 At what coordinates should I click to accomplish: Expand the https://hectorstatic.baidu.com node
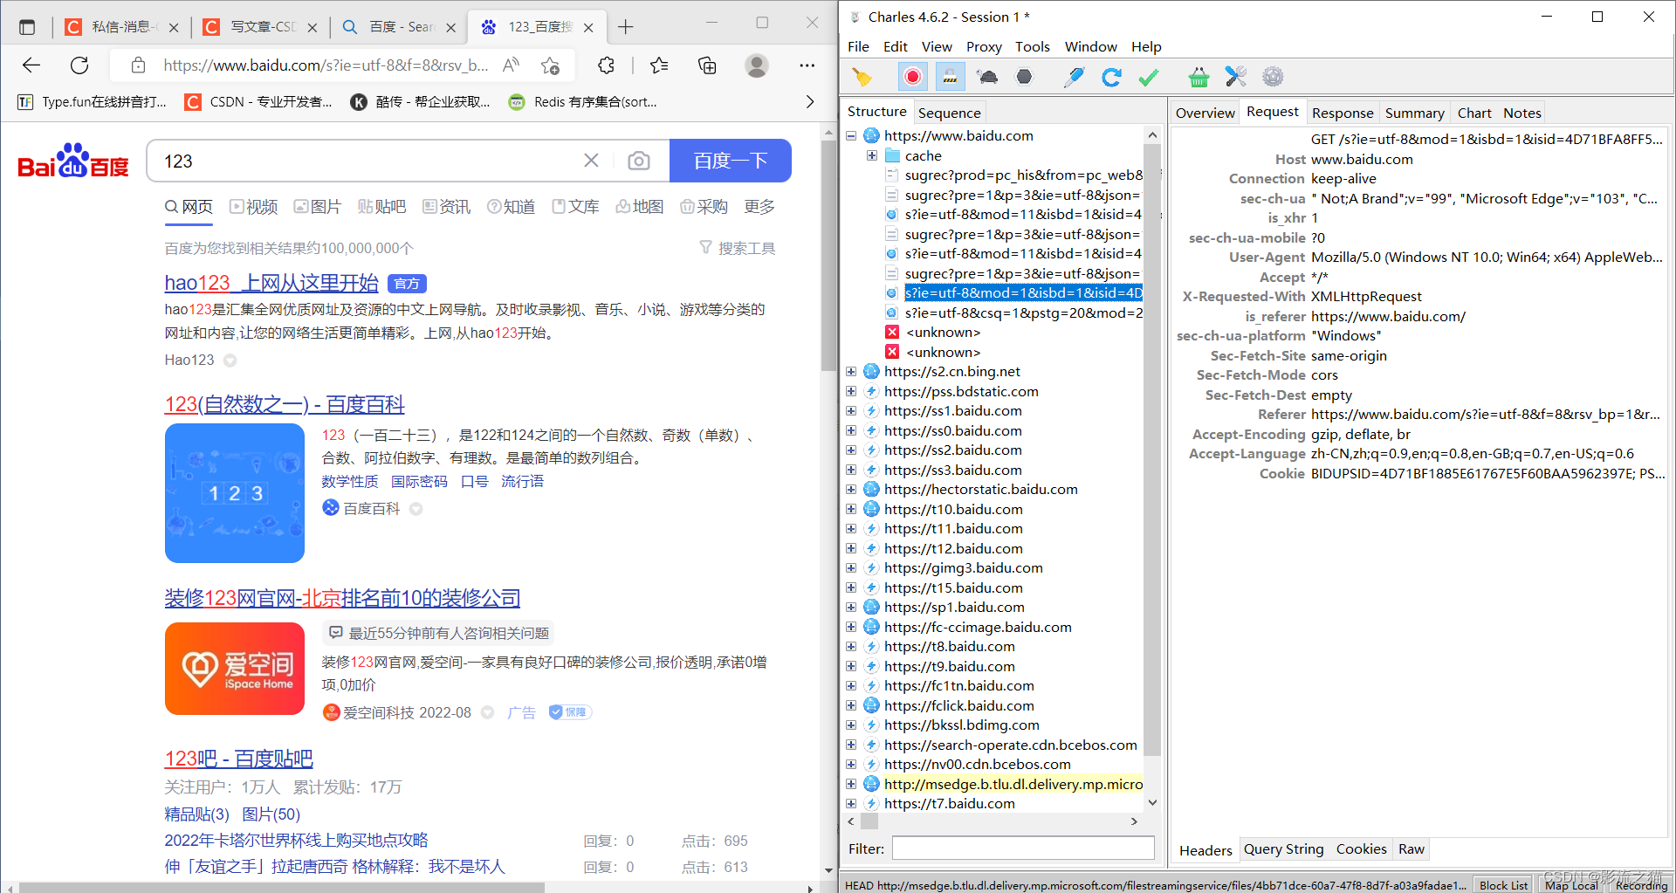click(851, 490)
